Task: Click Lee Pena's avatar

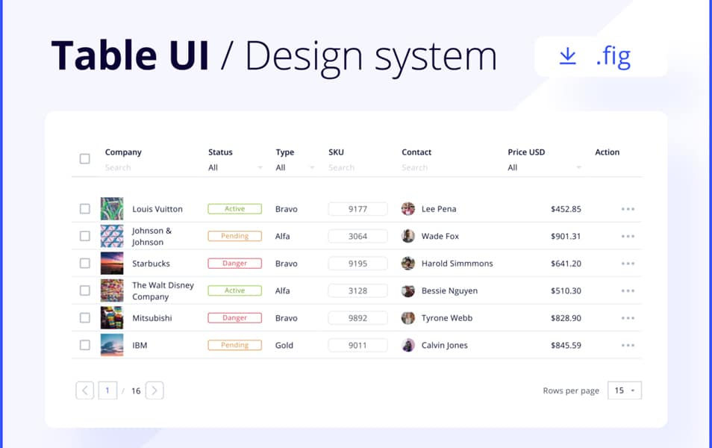Action: 407,208
